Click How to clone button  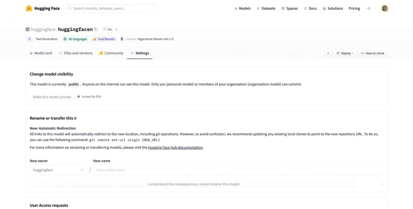(372, 53)
